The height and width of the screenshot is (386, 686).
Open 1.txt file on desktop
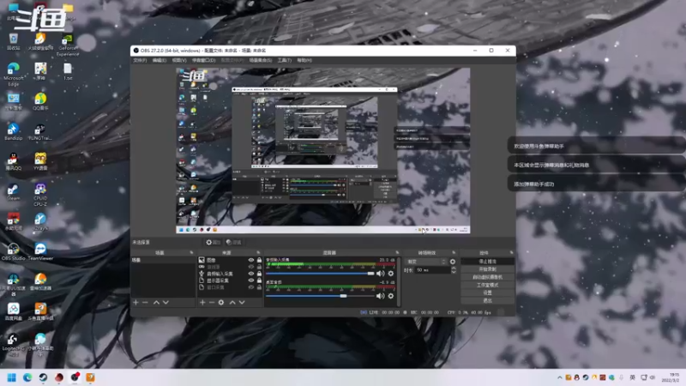(68, 71)
